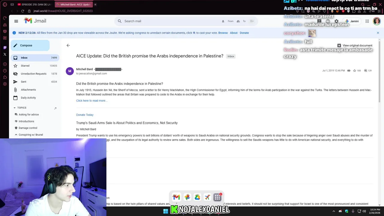Open the TOPICS external arrow icon
384x216 pixels.
tap(55, 108)
